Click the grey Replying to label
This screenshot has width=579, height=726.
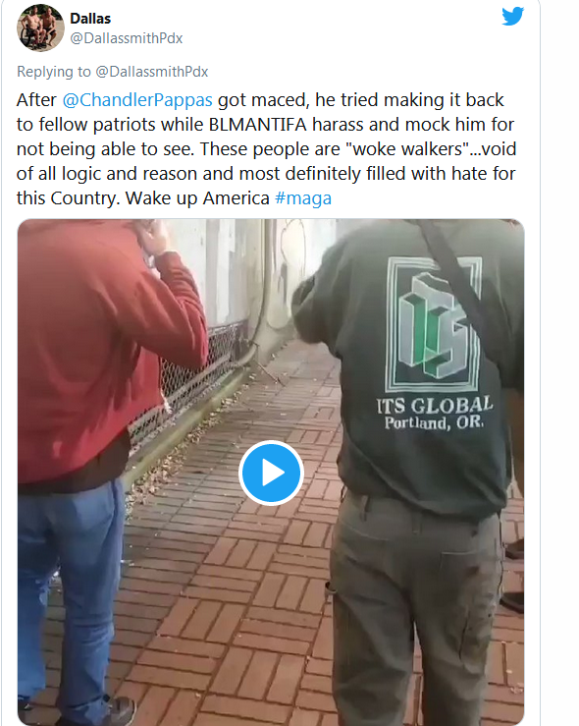pyautogui.click(x=54, y=72)
